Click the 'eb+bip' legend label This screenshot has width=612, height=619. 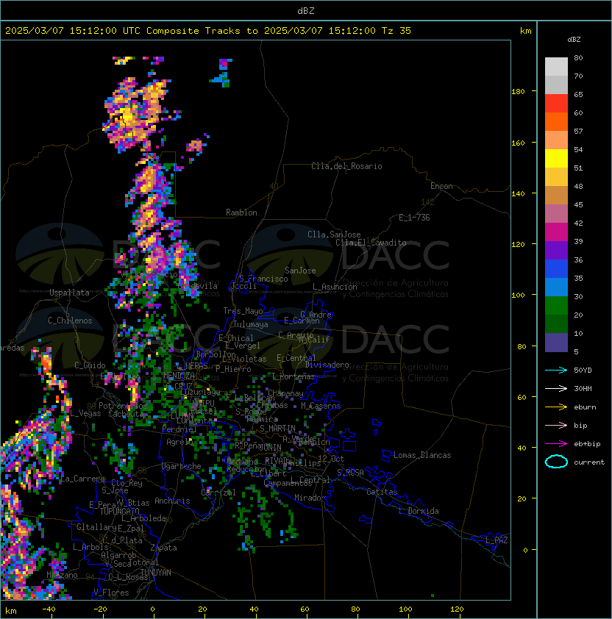(587, 444)
